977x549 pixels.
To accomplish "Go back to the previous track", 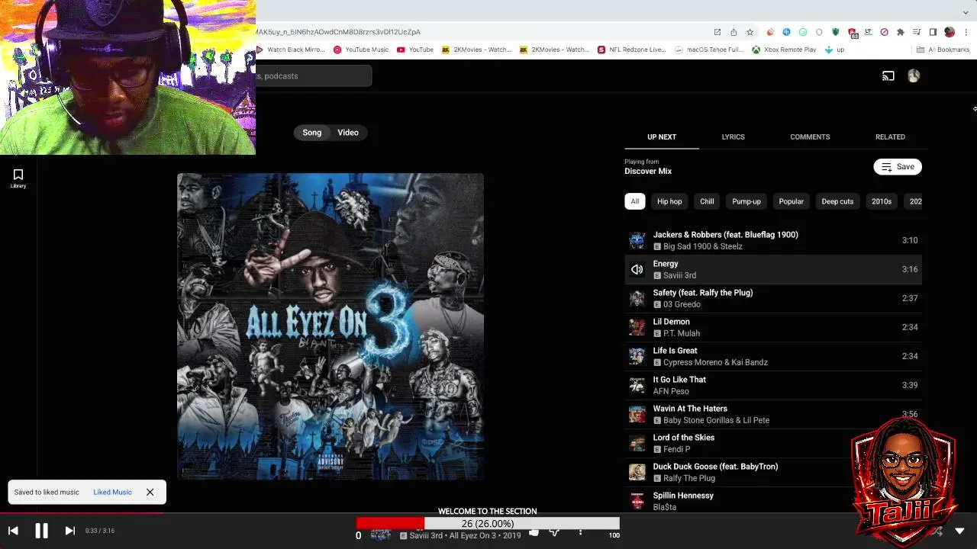I will click(x=13, y=531).
